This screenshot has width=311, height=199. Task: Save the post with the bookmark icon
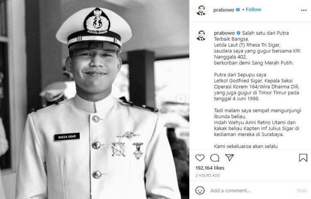303,158
